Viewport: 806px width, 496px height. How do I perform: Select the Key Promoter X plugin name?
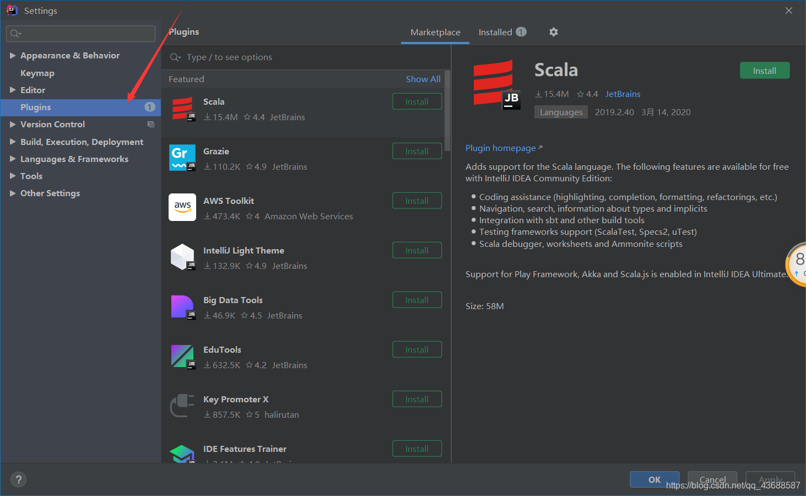(x=236, y=399)
